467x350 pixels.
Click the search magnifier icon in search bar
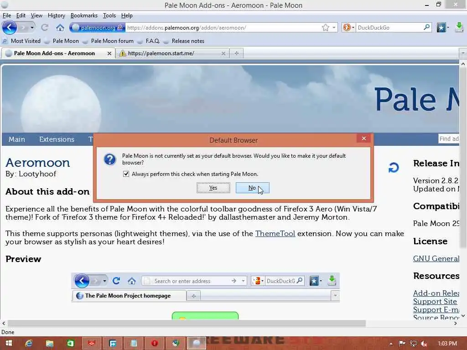427,27
